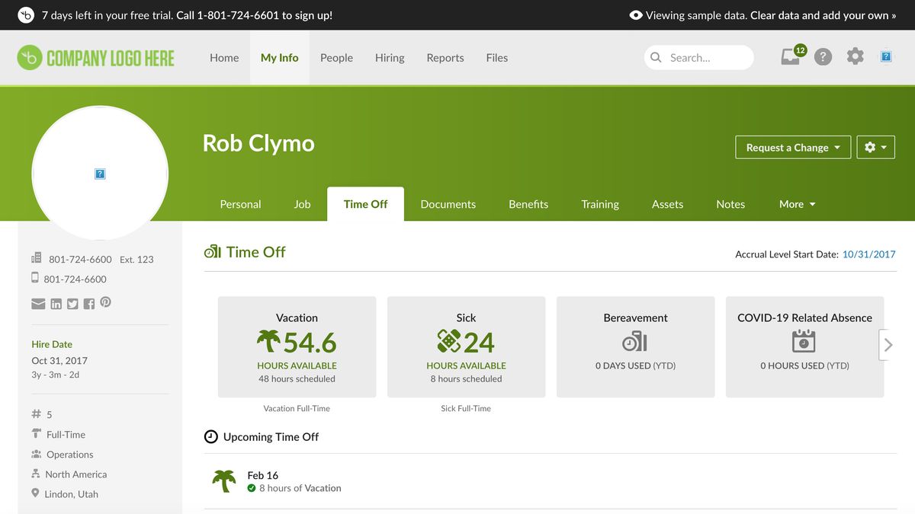
Task: Click the LinkedIn icon under the profile photo
Action: [56, 303]
